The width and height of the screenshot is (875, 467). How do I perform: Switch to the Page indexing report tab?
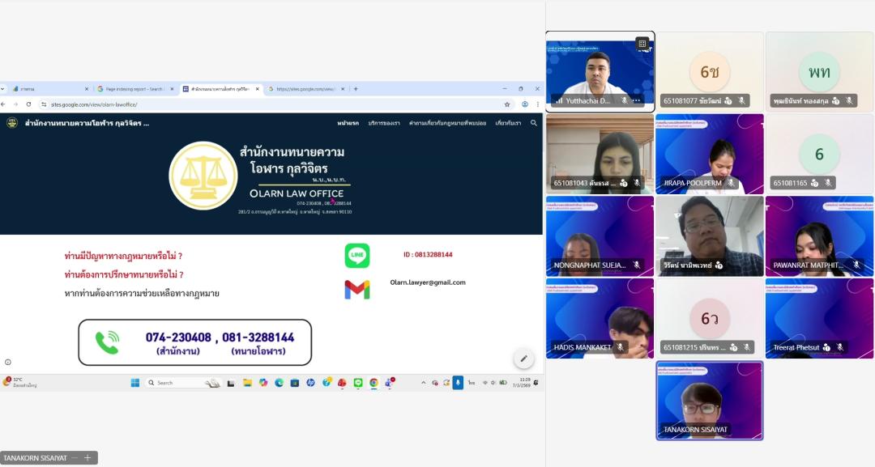tap(134, 89)
